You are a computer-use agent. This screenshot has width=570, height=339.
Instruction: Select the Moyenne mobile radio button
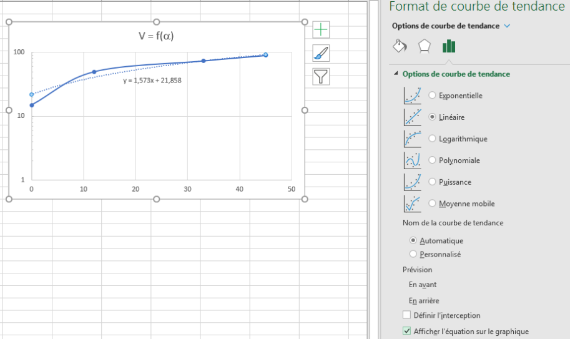tap(432, 203)
